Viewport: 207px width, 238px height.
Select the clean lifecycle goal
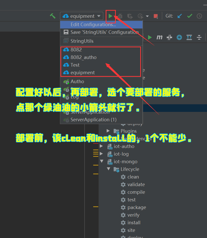tap(153, 177)
